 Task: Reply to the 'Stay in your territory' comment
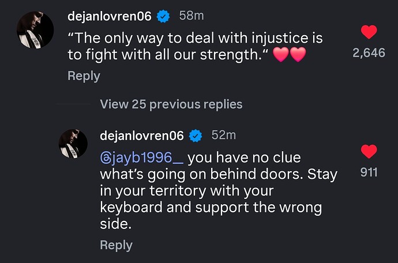116,245
